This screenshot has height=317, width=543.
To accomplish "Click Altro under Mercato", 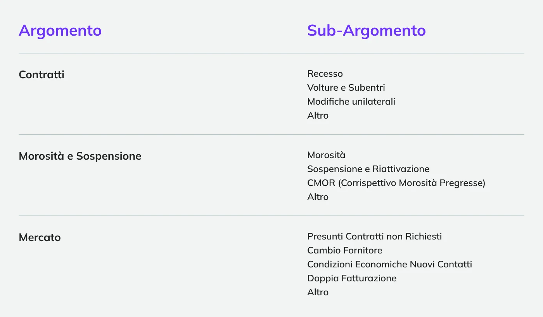I will click(318, 292).
